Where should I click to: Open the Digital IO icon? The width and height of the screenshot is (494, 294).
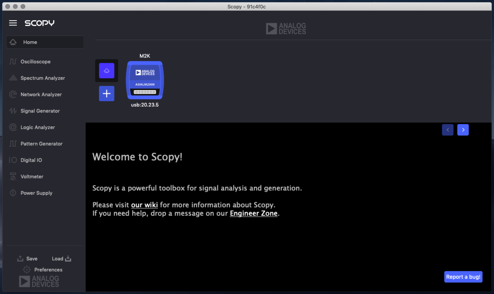[13, 160]
